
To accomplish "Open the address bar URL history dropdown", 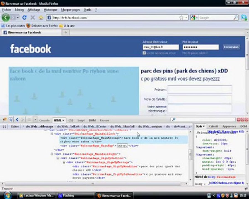I will [186, 18].
